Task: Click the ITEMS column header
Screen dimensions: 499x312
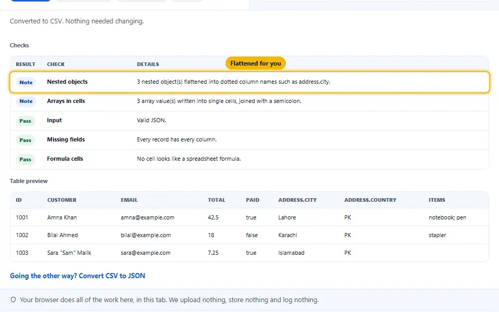Action: tap(437, 200)
